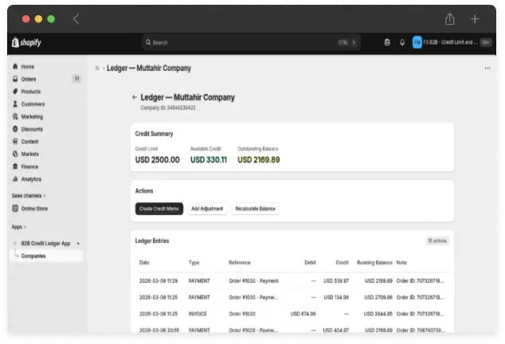Open Finance in sidebar

click(x=29, y=166)
